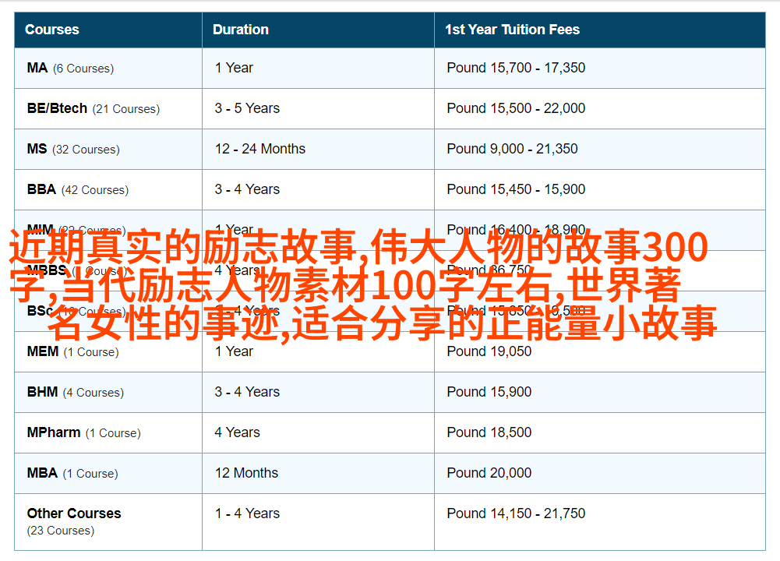780x561 pixels.
Task: Open the MPharm course entry
Action: tap(54, 432)
